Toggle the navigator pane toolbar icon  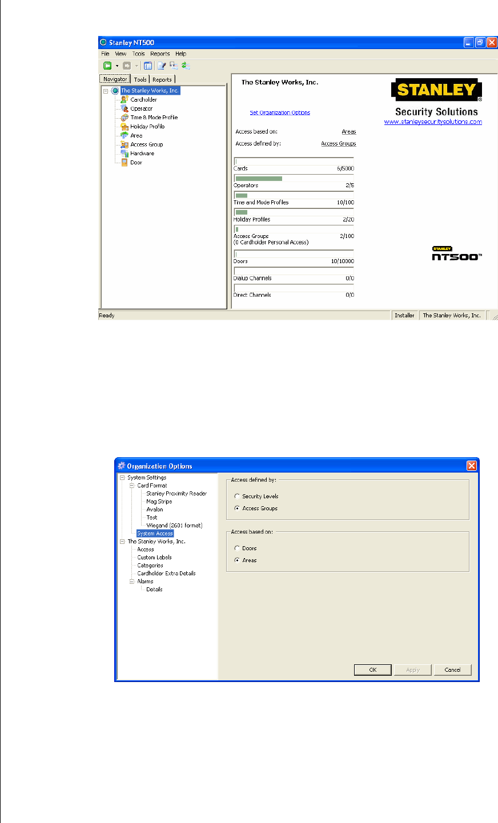tap(148, 66)
